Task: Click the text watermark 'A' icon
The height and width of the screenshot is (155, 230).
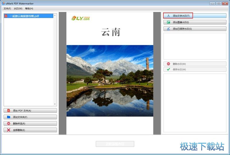Action: [x=168, y=16]
